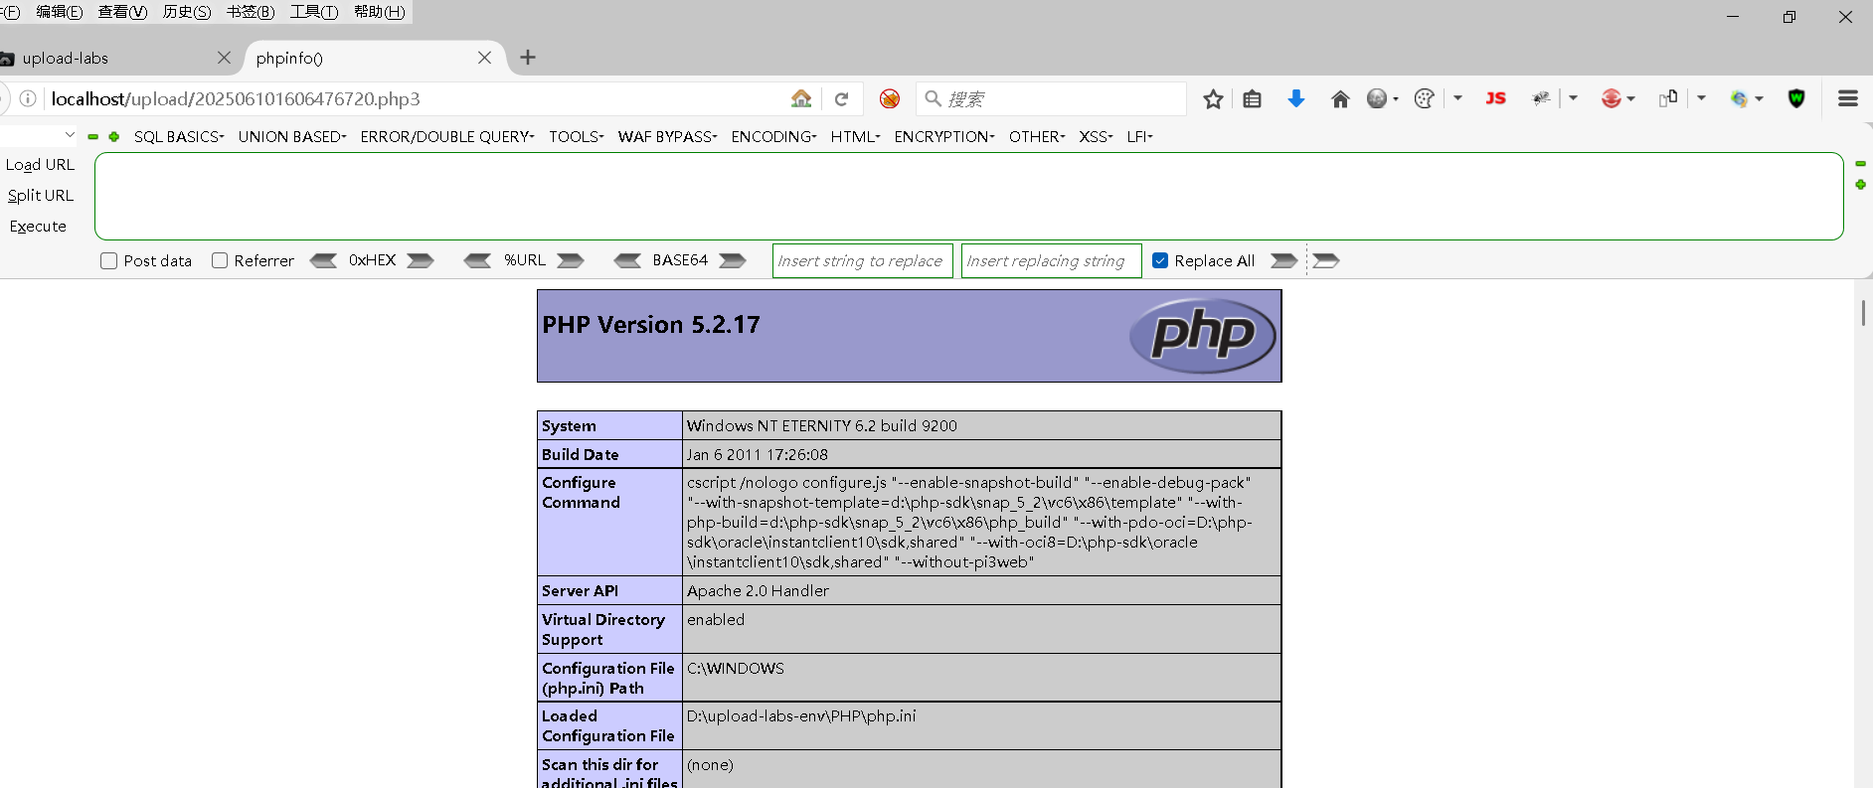Viewport: 1873px width, 788px height.
Task: Click left arrow beside BASE64 to decode
Action: click(x=627, y=260)
